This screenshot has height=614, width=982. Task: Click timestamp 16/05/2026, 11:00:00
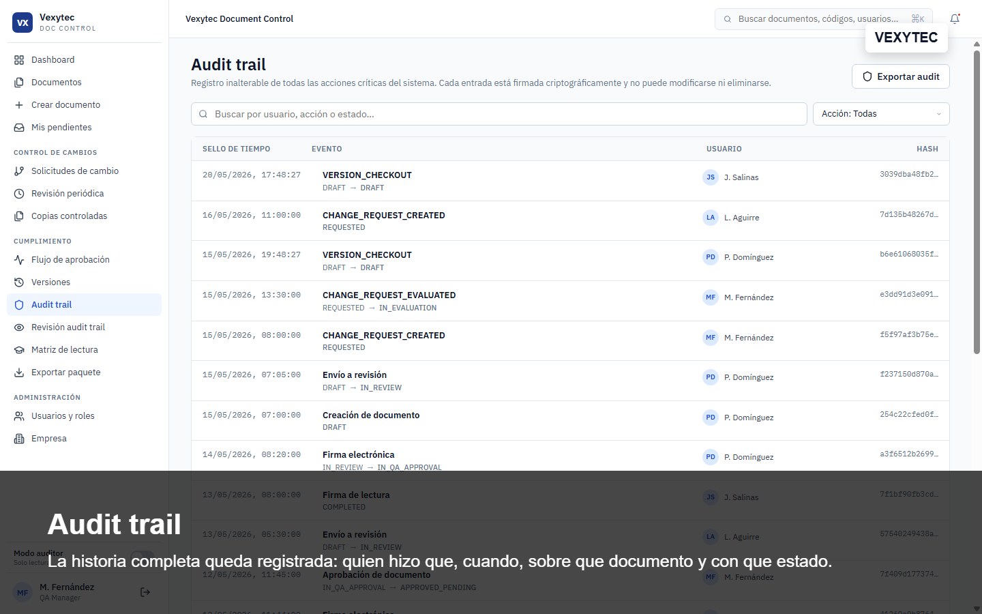[x=252, y=215]
